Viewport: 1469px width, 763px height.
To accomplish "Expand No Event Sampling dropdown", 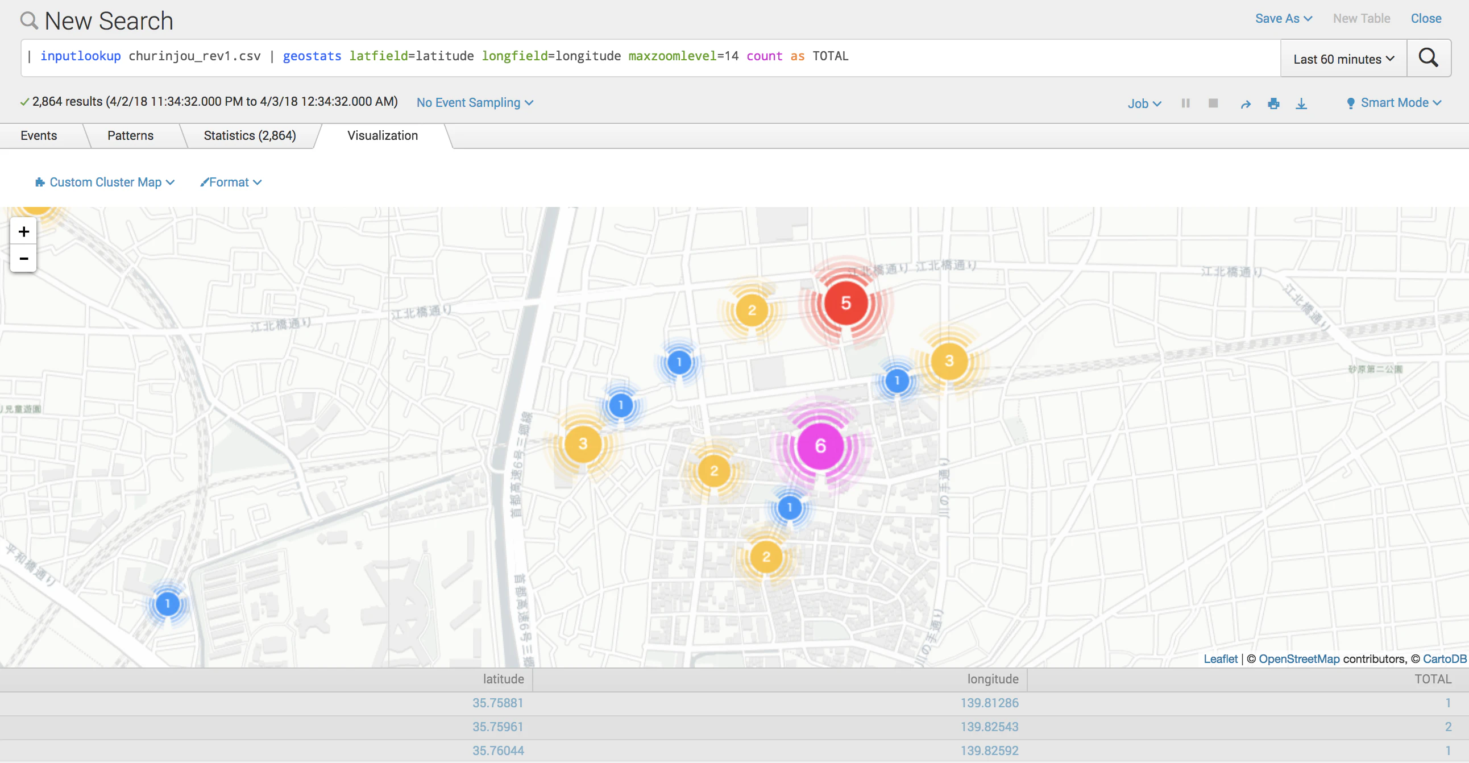I will (475, 103).
